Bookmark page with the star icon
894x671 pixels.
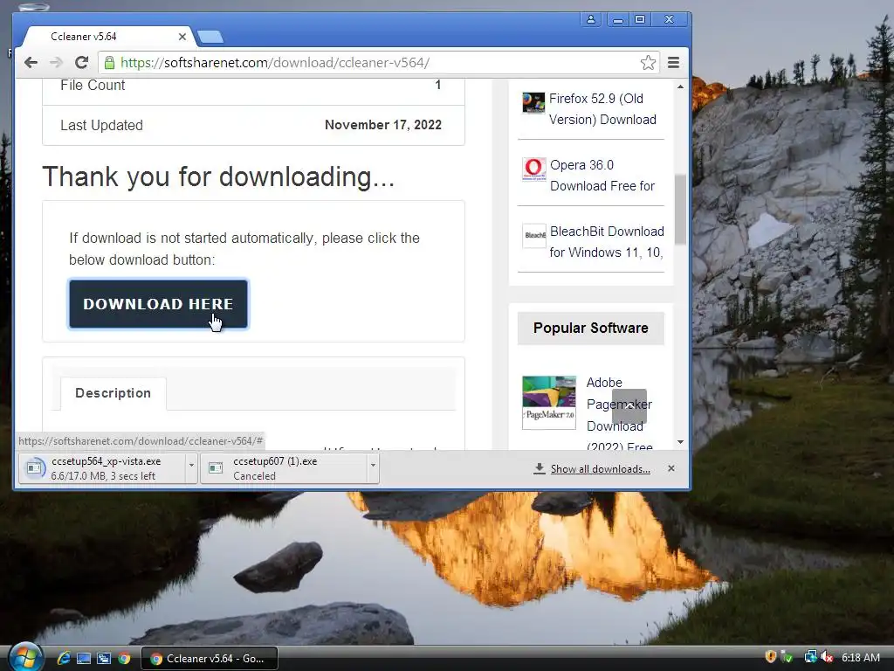[648, 63]
